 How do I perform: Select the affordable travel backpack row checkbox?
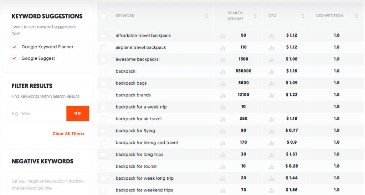click(103, 36)
